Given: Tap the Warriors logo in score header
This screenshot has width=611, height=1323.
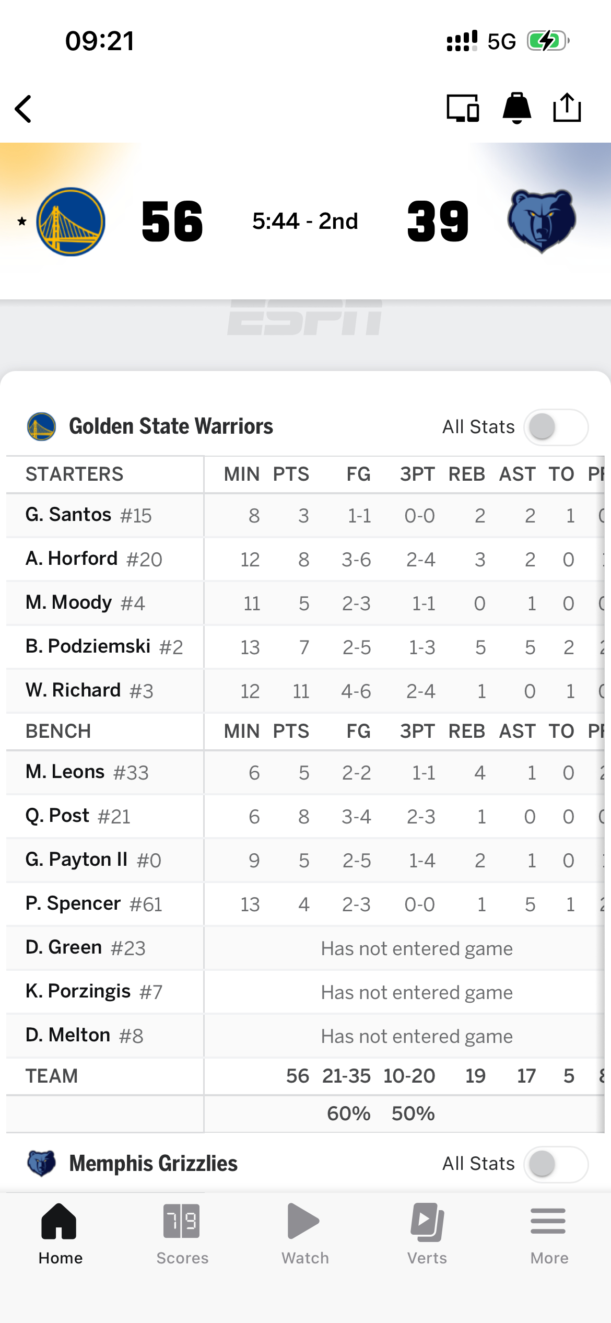Looking at the screenshot, I should pos(71,222).
